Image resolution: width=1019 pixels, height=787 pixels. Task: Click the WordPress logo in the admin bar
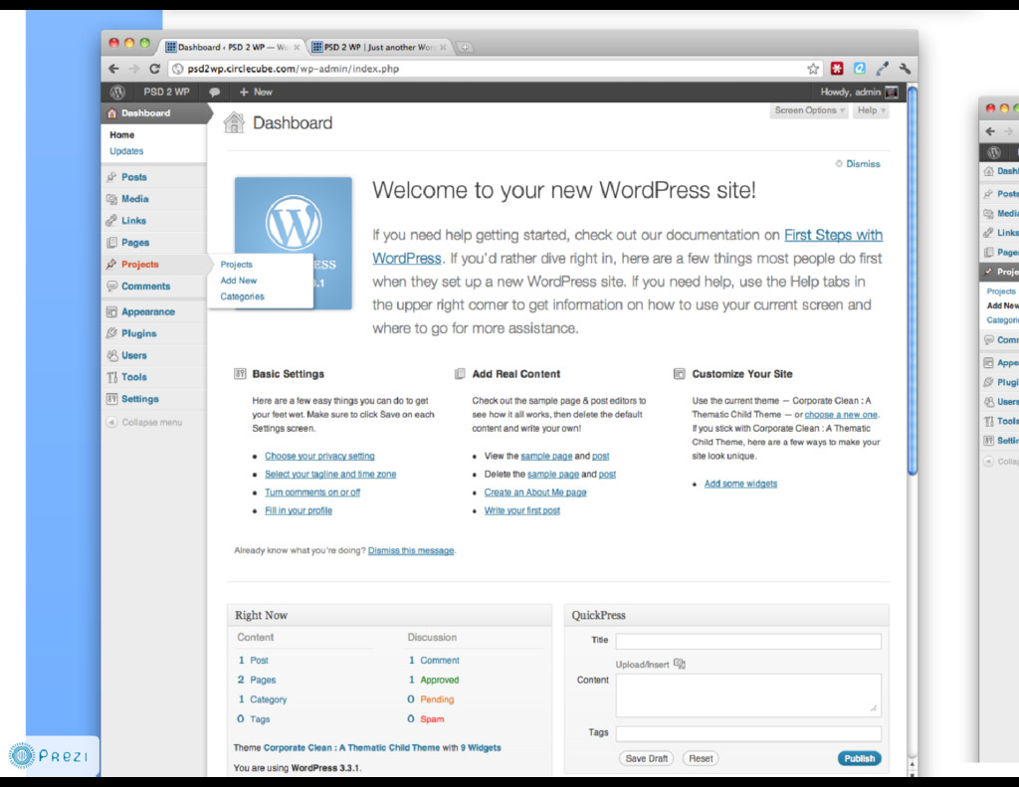click(x=117, y=93)
